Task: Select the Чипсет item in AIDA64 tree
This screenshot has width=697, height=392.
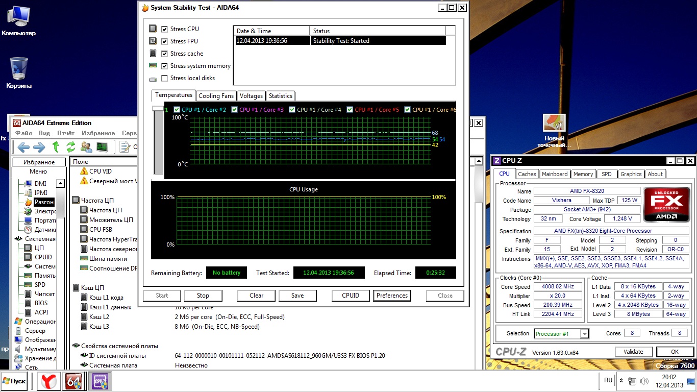Action: point(44,294)
